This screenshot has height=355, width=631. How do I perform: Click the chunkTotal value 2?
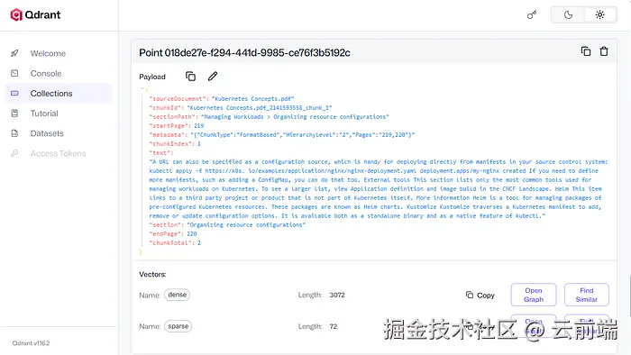199,243
